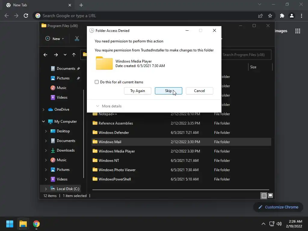The height and width of the screenshot is (231, 308).
Task: Expand Videos under My Computer
Action: click(x=46, y=179)
